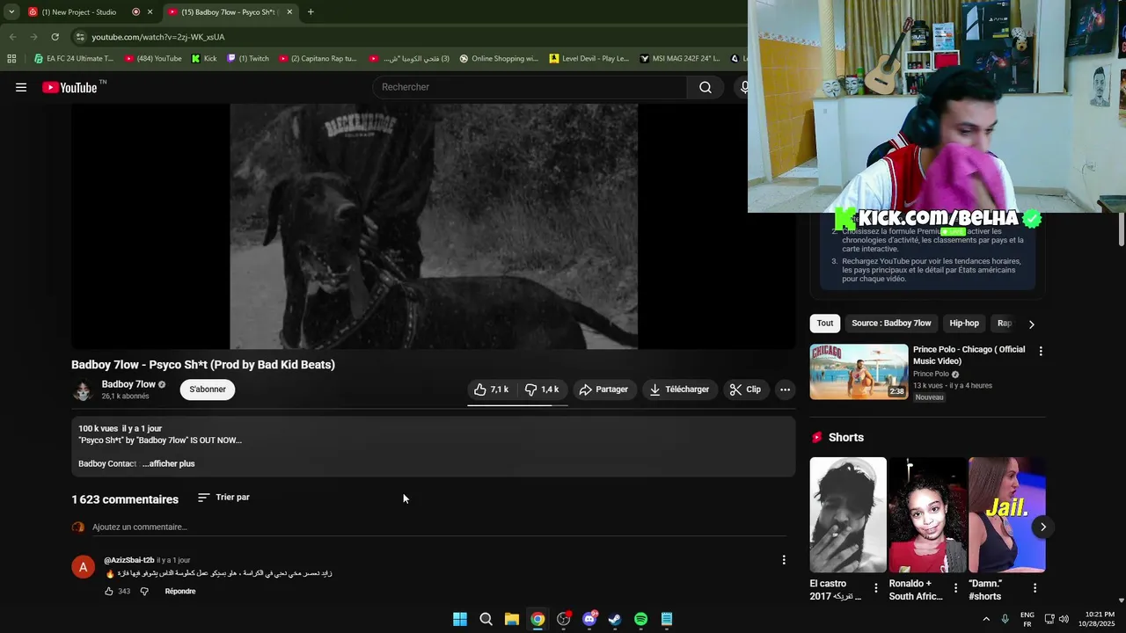1126x633 pixels.
Task: Select Source : Badboy 7low chip
Action: 891,324
